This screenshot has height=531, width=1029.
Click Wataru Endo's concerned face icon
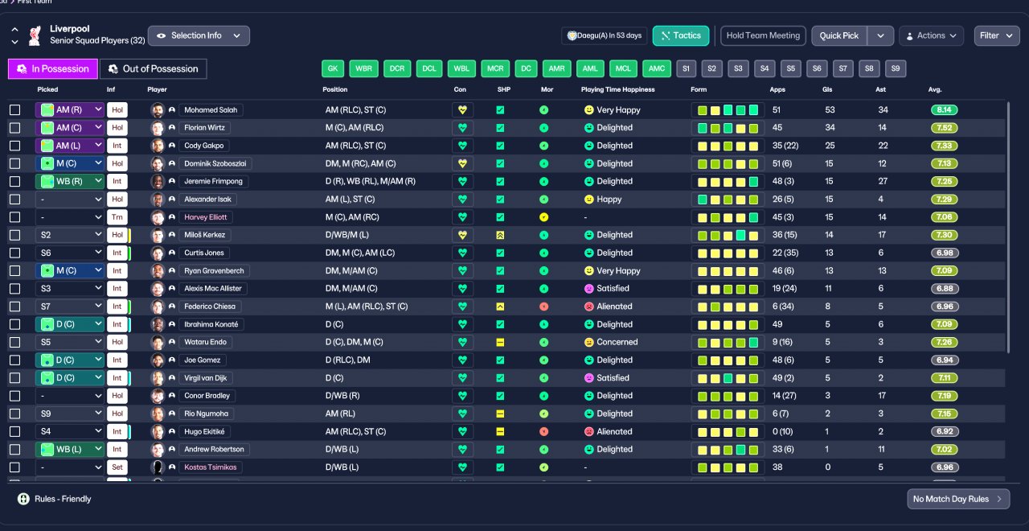588,342
